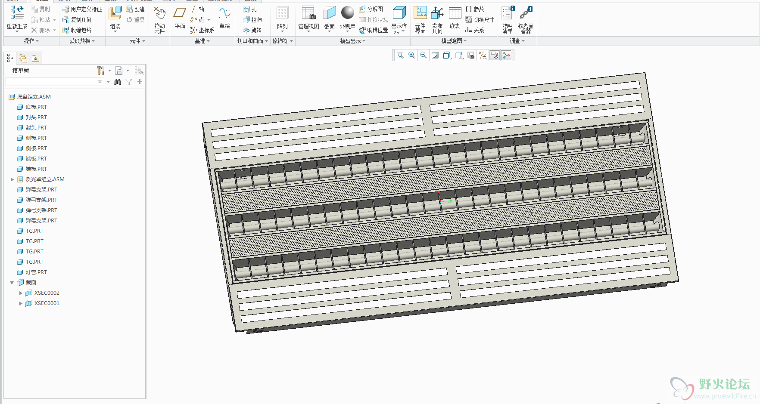This screenshot has width=760, height=404.
Task: Click the Regenerate (重新生成) icon
Action: coord(17,13)
